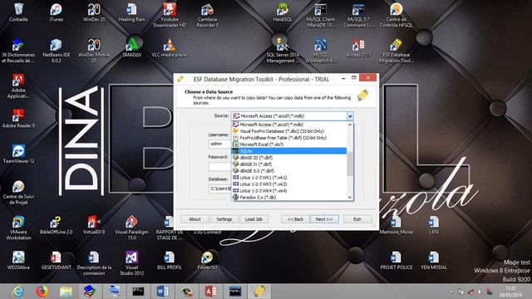The image size is (532, 299).
Task: Select the highlighted SQLite source option
Action: [x=289, y=151]
